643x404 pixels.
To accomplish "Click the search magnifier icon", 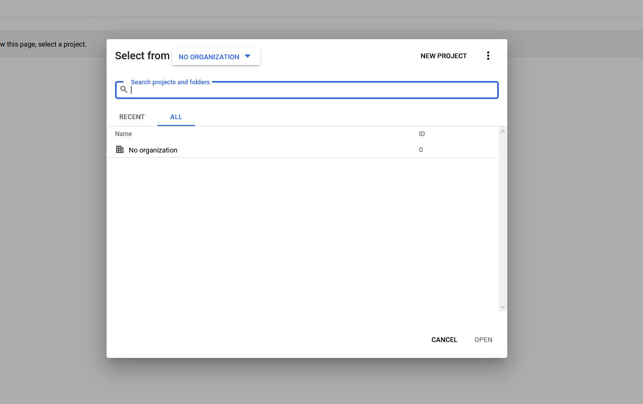I will 124,89.
